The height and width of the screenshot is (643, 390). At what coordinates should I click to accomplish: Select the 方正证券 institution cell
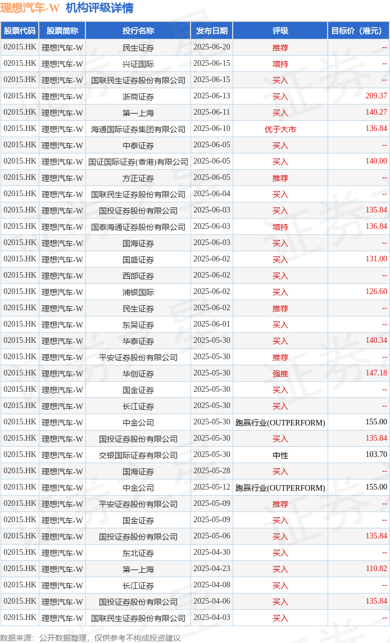point(138,178)
